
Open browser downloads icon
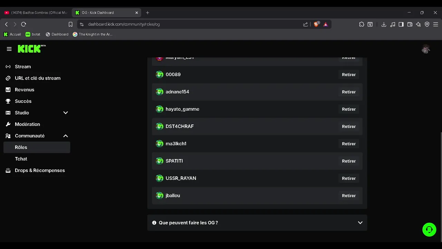[384, 24]
